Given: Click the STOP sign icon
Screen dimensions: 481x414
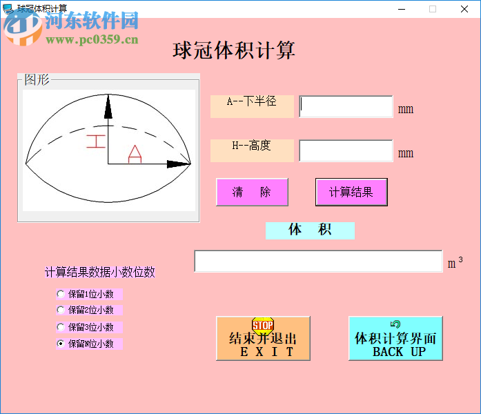Looking at the screenshot, I should pyautogui.click(x=263, y=326).
